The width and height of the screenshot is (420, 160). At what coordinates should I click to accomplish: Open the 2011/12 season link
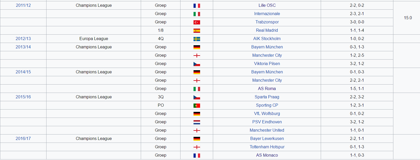[x=23, y=5]
